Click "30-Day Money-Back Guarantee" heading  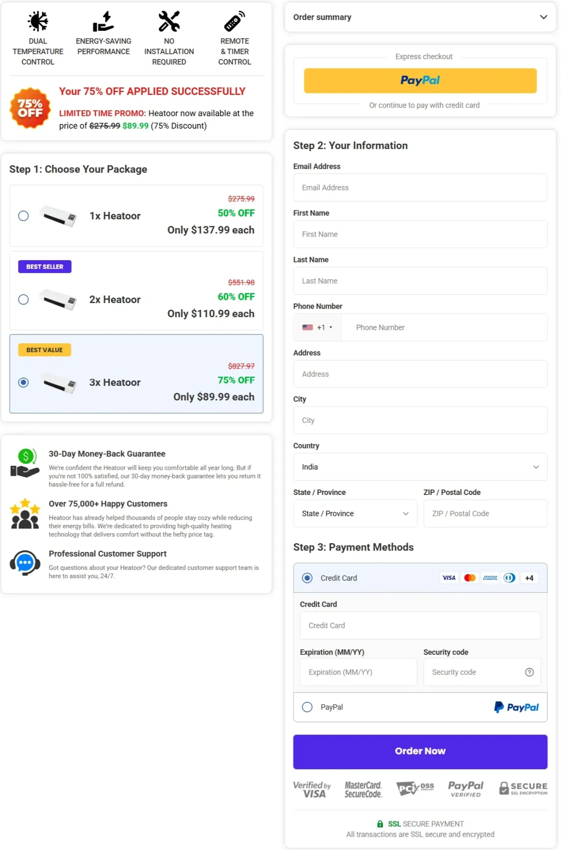point(107,454)
